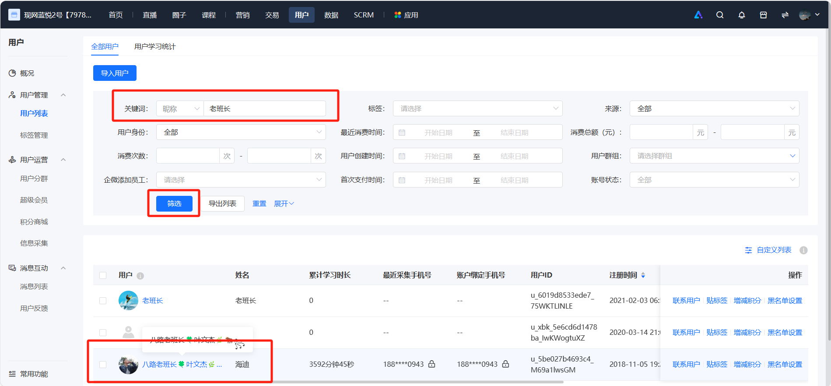The height and width of the screenshot is (386, 831).
Task: Tick the checkbox for user 老班长
Action: (103, 301)
